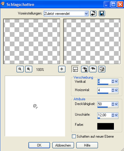
Task: Click the zoom out magnifier button
Action: pos(20,69)
